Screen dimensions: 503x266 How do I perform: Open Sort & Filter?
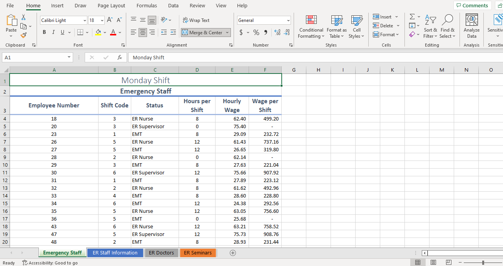[x=430, y=26]
